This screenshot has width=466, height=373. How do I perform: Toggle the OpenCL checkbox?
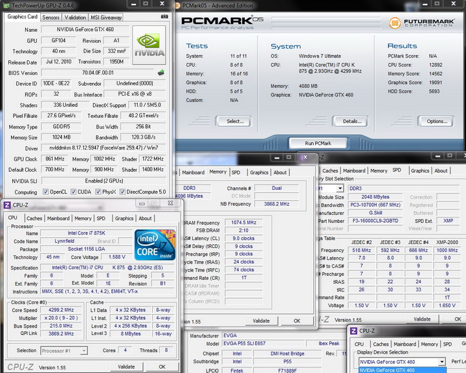click(45, 192)
